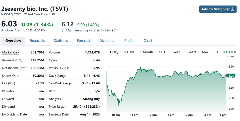The height and width of the screenshot is (121, 240).
Task: Click the Market Cap link
Action: pyautogui.click(x=10, y=52)
